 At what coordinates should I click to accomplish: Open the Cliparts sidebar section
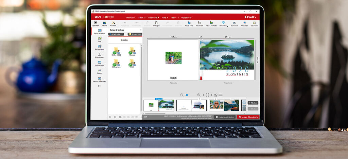[x=100, y=71]
